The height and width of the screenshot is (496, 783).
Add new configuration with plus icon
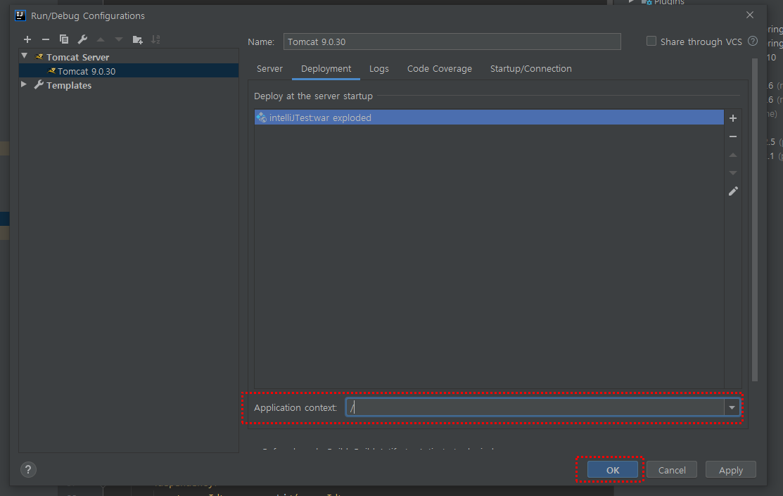point(27,39)
